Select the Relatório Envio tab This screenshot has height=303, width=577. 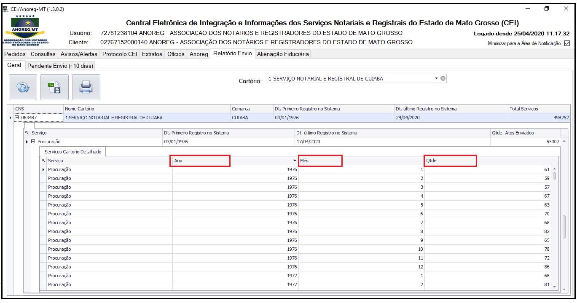click(232, 54)
